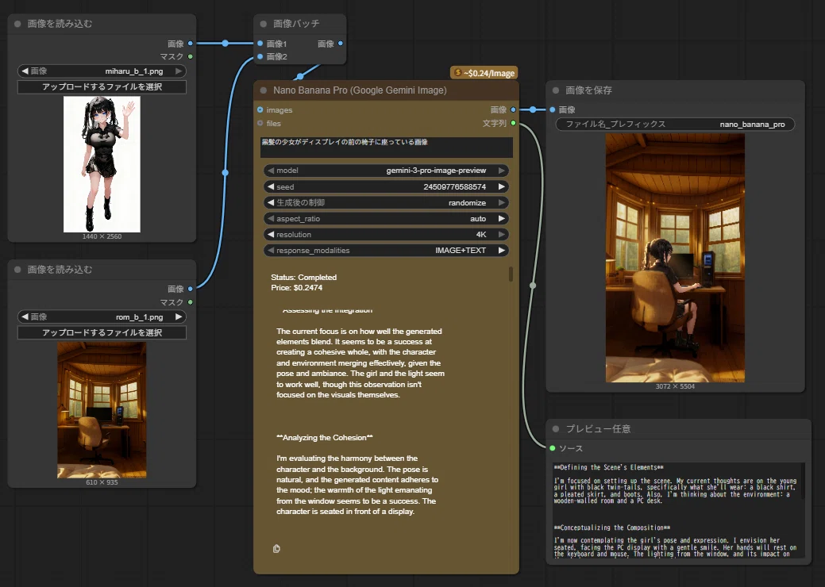
Task: Click the link midpoint dot before 画像を保存 input
Action: 533,109
